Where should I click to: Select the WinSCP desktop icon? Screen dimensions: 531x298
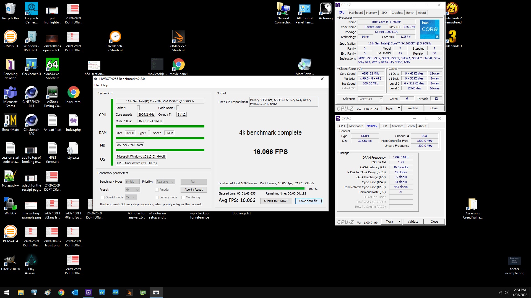11,206
